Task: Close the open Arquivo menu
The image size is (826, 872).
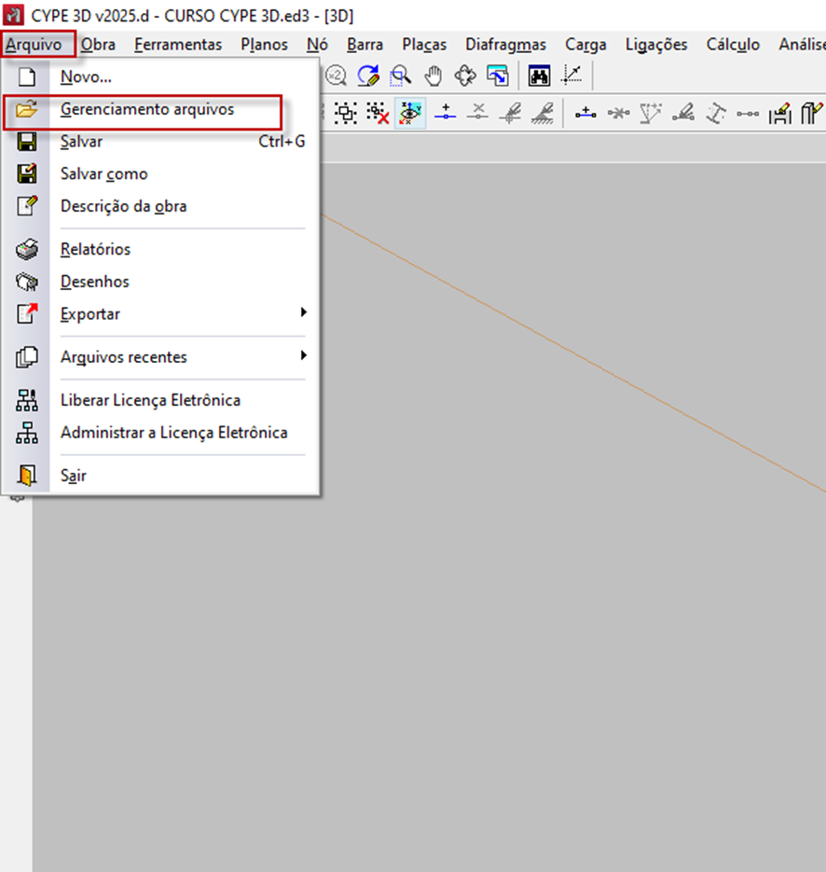Action: 34,45
